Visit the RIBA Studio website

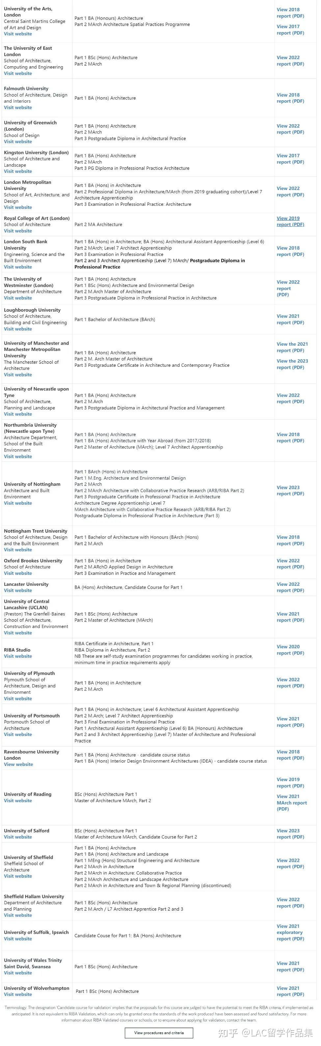pos(18,656)
